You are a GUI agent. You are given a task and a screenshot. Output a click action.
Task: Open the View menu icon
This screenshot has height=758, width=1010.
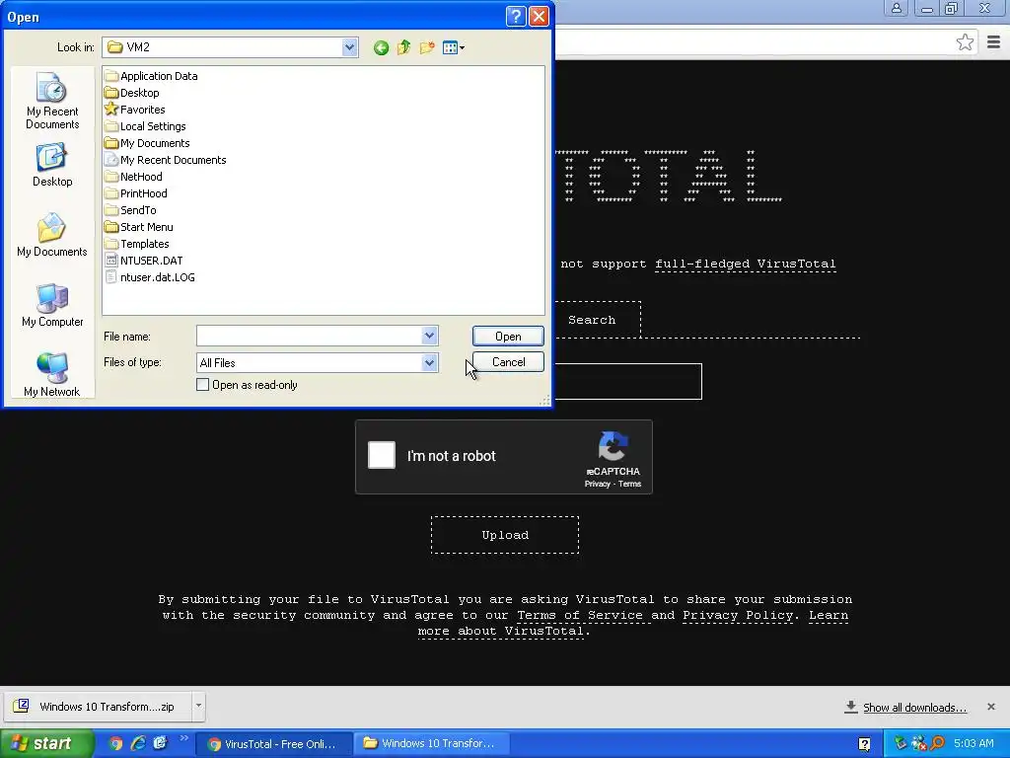tap(454, 47)
